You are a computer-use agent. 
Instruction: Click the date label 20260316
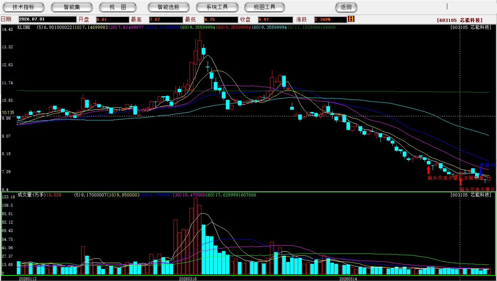tap(187, 279)
